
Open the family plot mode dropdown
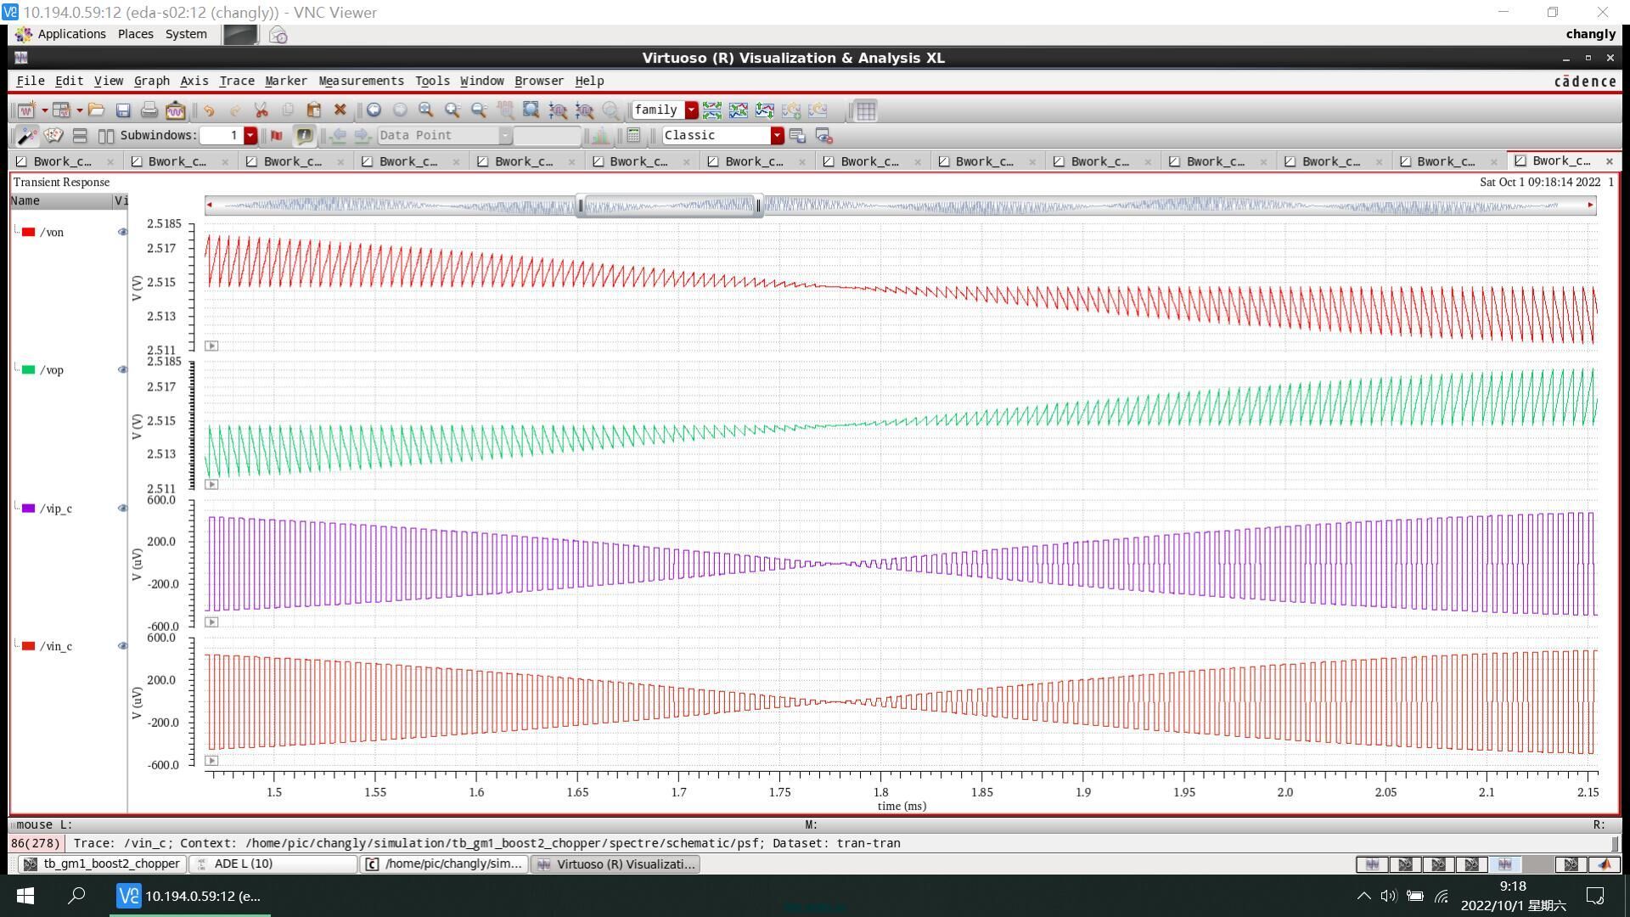coord(692,110)
